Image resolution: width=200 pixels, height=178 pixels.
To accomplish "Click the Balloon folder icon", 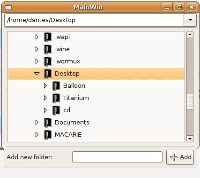I will point(56,86).
